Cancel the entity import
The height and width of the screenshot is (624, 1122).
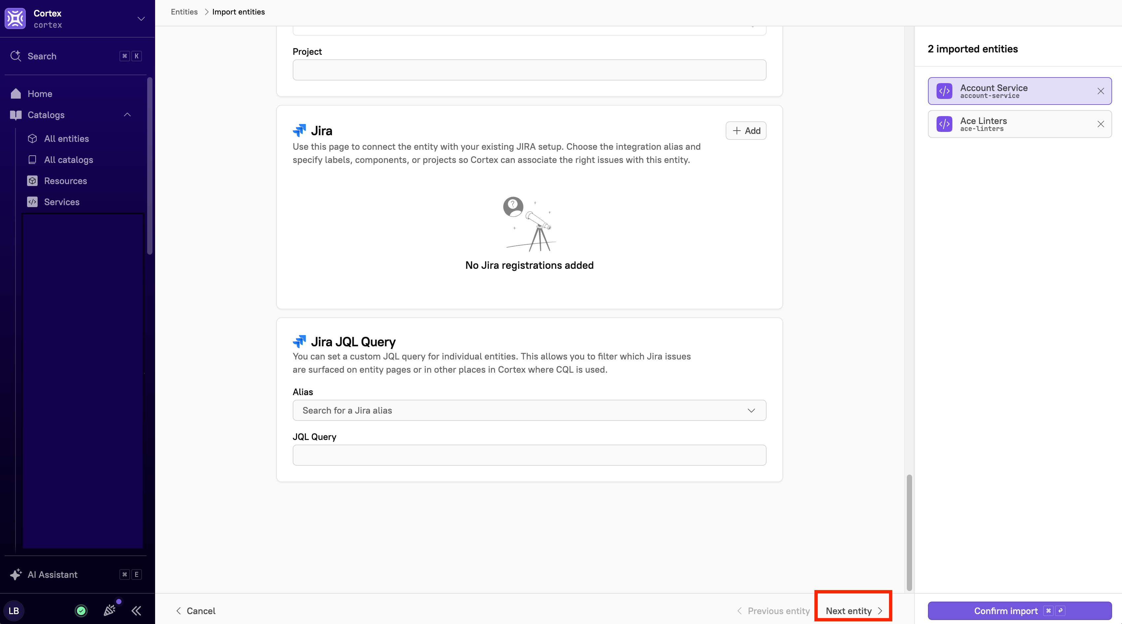coord(196,611)
